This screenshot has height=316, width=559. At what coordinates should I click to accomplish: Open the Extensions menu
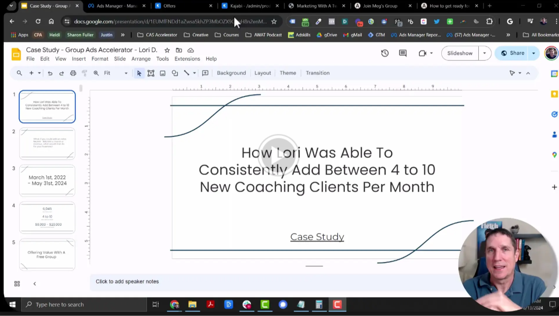click(187, 59)
